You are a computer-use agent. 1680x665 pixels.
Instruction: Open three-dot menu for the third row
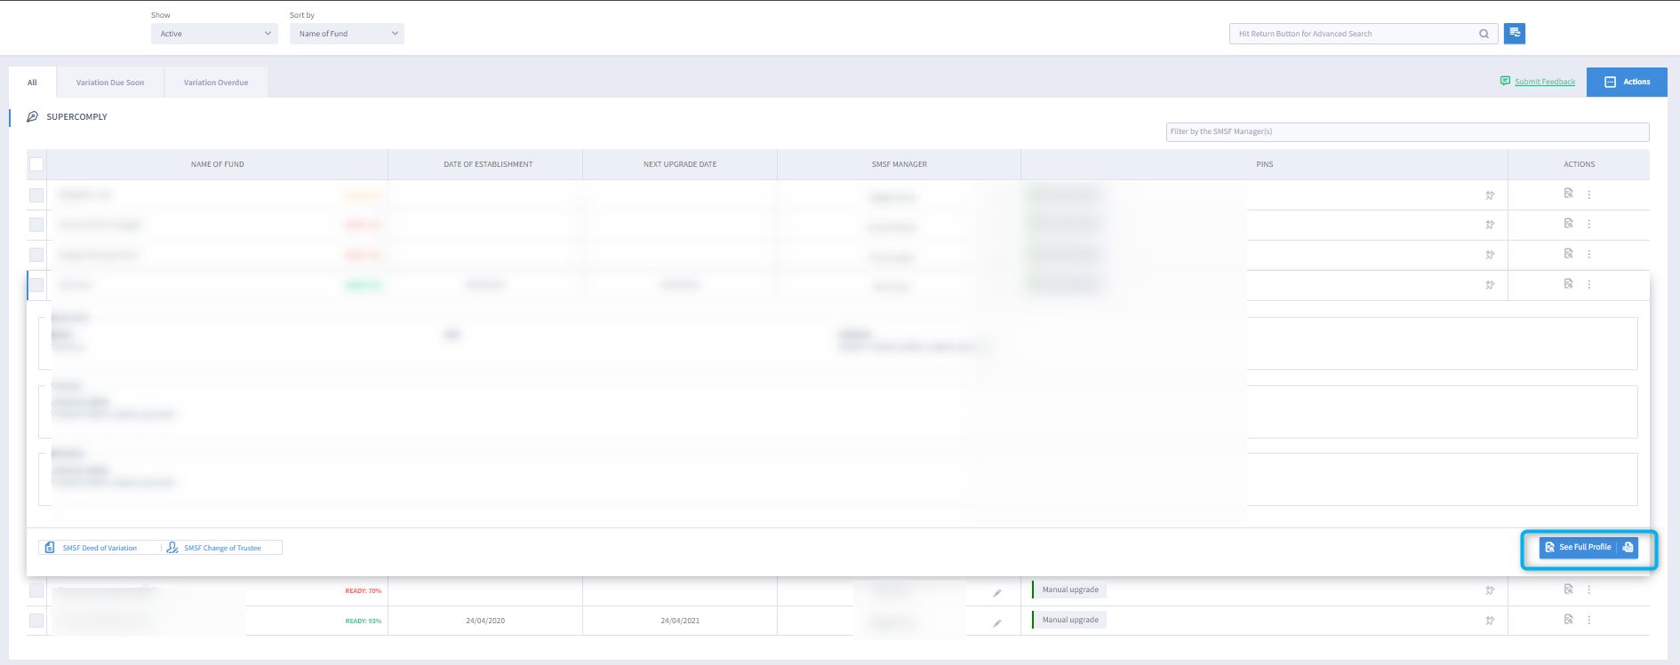pos(1589,254)
